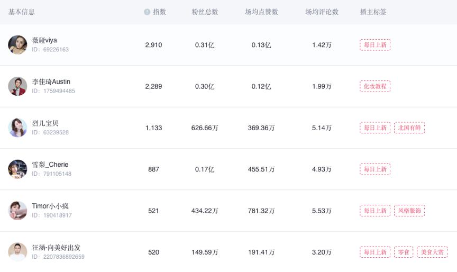Viewport: 457px width, 272px height.
Task: Open the 薇娅viya streamer name link
Action: (44, 40)
